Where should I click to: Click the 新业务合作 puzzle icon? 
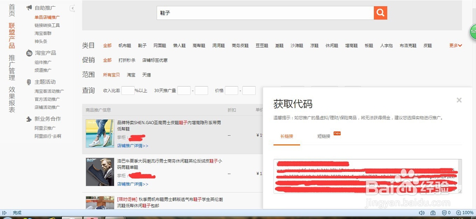point(29,119)
